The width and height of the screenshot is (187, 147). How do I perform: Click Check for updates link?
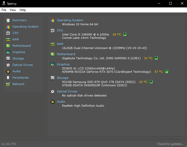[x=170, y=144]
